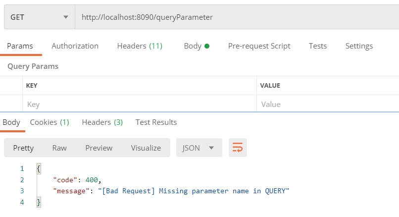Open the response Headers (3) tab
Image resolution: width=399 pixels, height=217 pixels.
[102, 122]
